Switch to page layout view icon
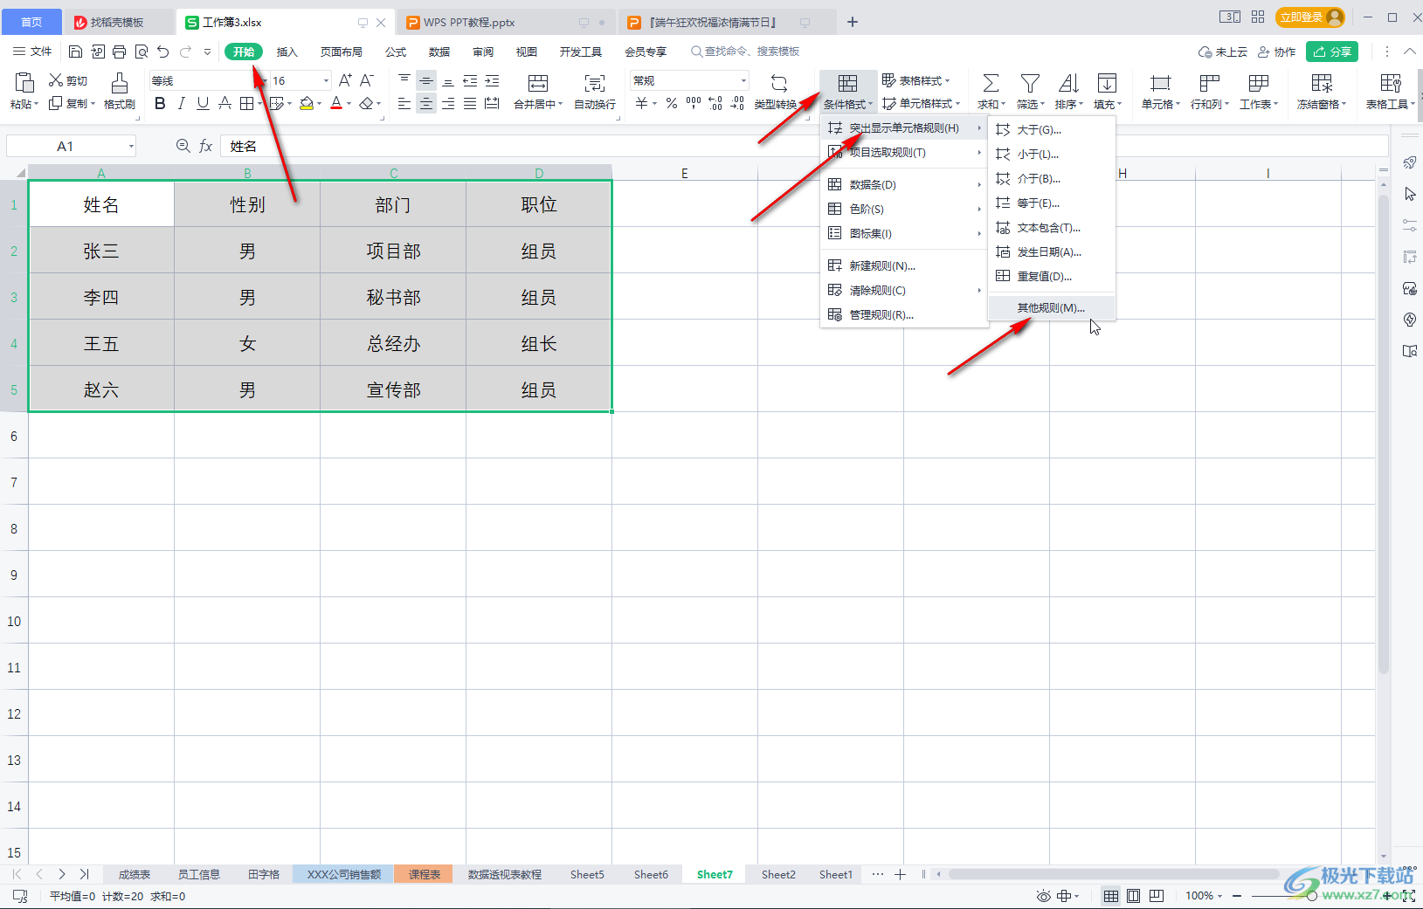Screen dimensions: 1423x909 1134,896
